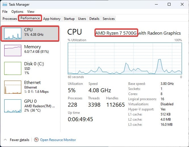Viewport: 189px width, 147px height.
Task: Collapse with the Fewer details chevron
Action: coord(5,140)
